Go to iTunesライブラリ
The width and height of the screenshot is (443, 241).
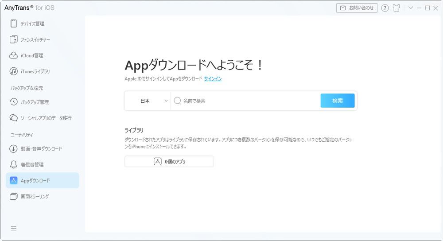point(35,71)
